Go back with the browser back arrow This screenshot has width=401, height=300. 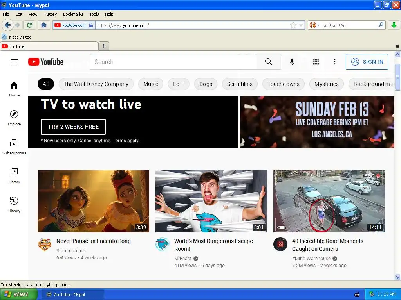[x=8, y=25]
